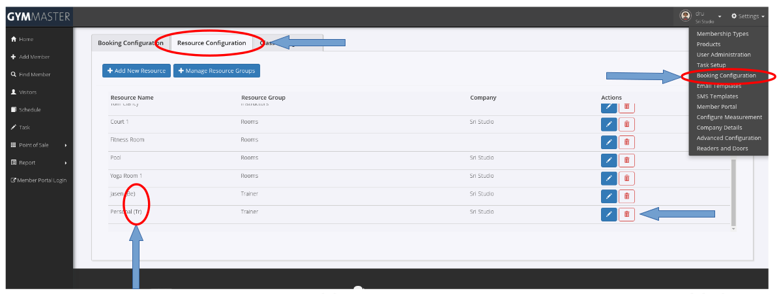Click the resource table vertical scrollbar

pos(733,191)
